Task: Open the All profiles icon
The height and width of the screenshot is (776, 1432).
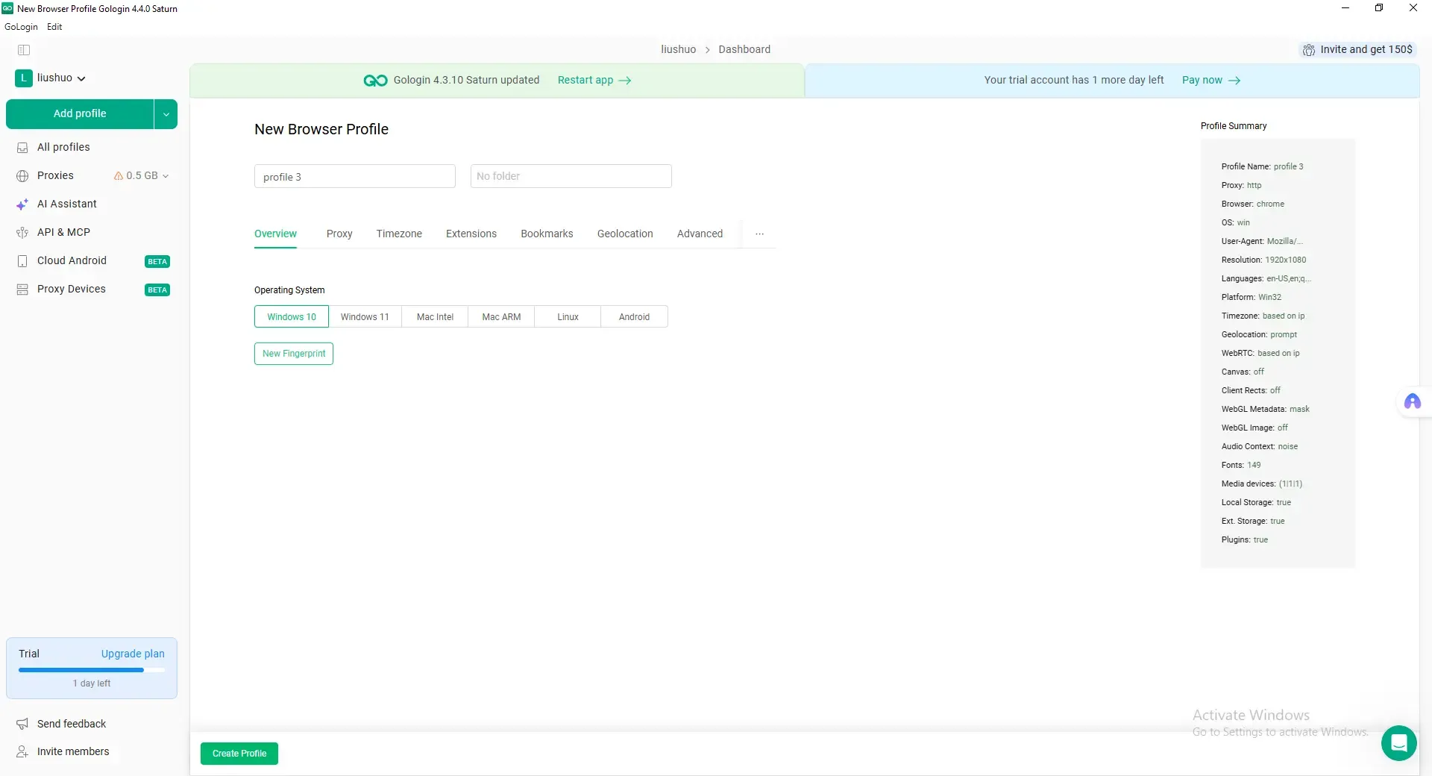Action: click(x=22, y=148)
